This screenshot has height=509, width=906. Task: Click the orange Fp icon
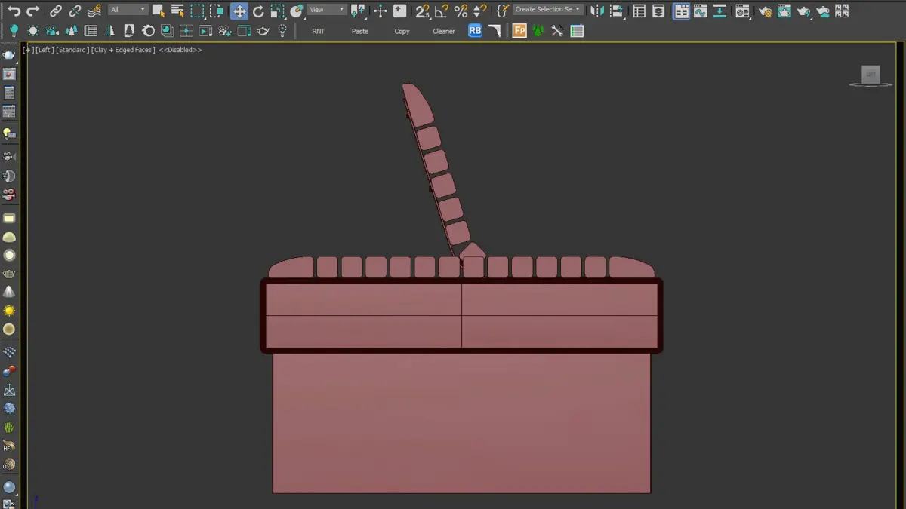click(519, 31)
